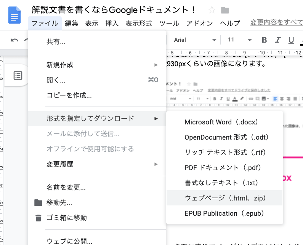
Task: Open the Arial font dropdown
Action: coord(195,40)
